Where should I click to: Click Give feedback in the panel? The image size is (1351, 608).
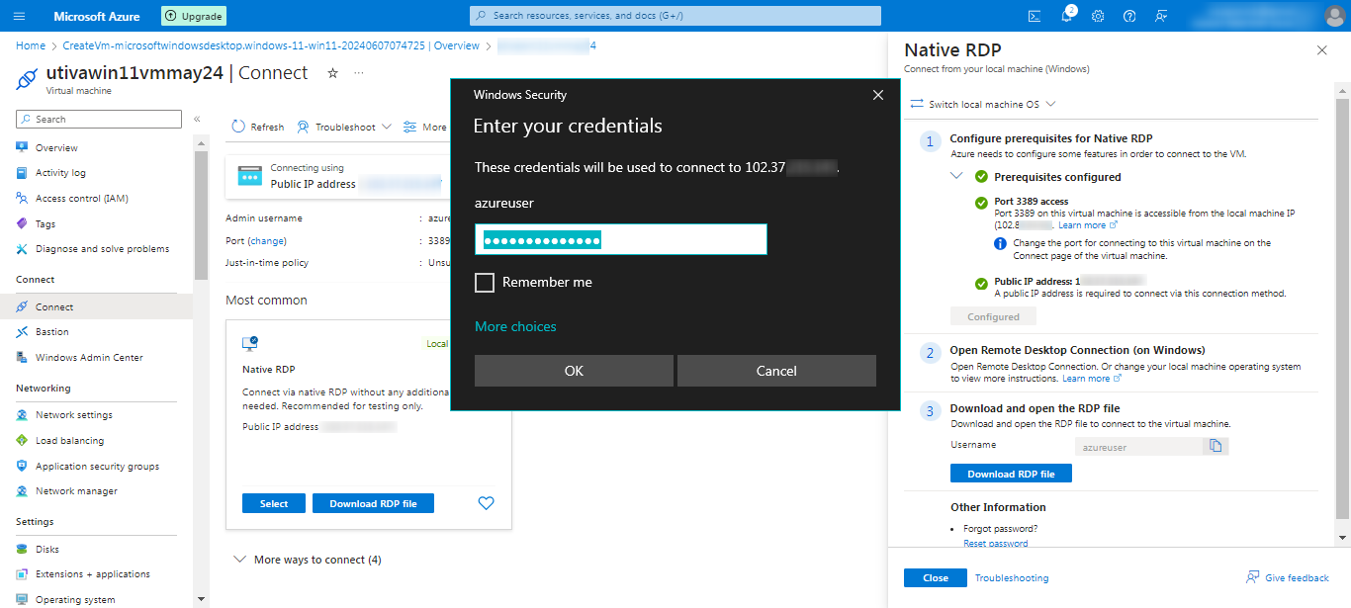coord(1288,578)
